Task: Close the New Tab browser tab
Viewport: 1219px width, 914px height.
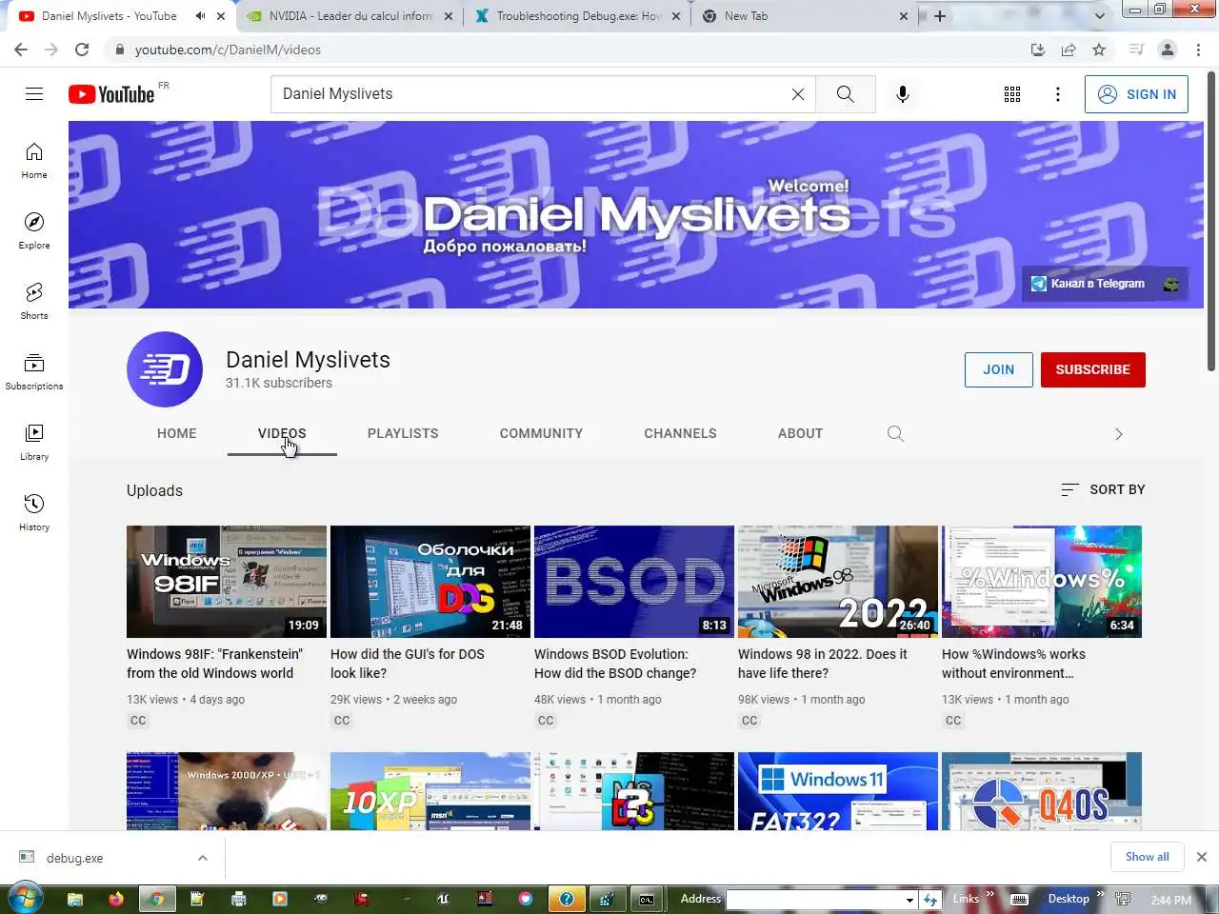Action: tap(904, 16)
